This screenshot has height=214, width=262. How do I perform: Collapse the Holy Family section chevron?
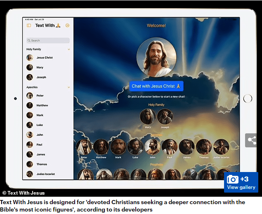pos(68,49)
